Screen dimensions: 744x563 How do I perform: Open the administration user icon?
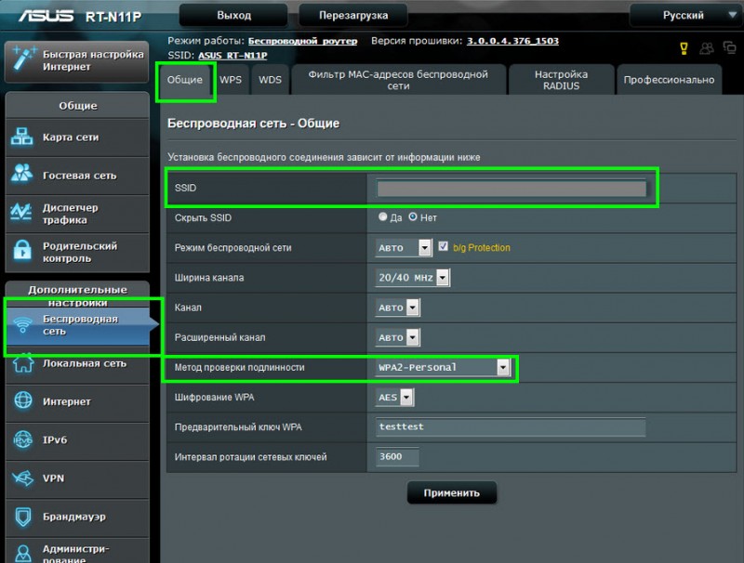(22, 553)
